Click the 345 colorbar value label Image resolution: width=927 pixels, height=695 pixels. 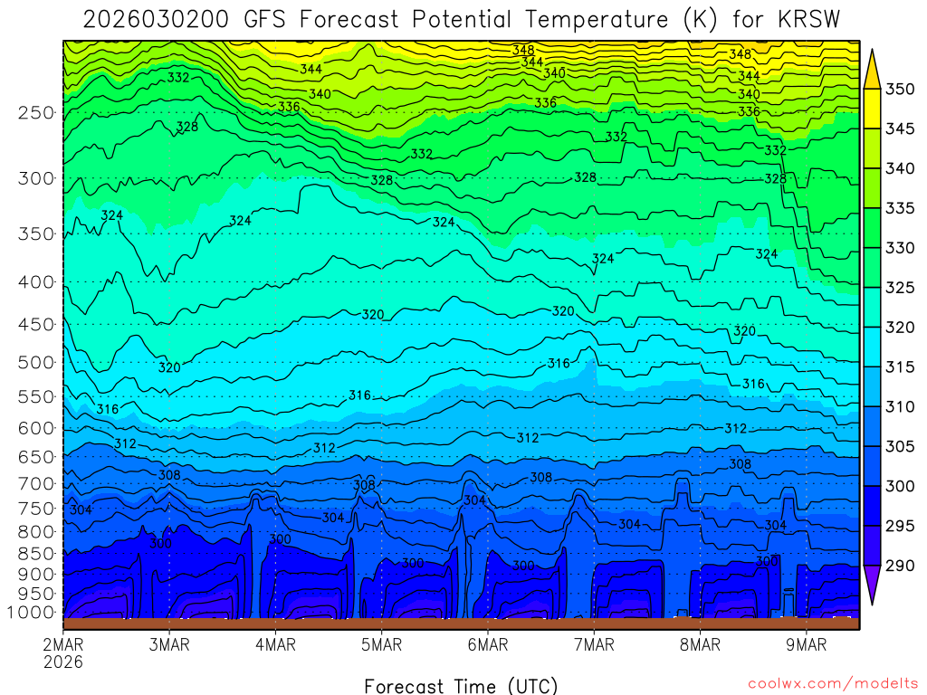[899, 129]
